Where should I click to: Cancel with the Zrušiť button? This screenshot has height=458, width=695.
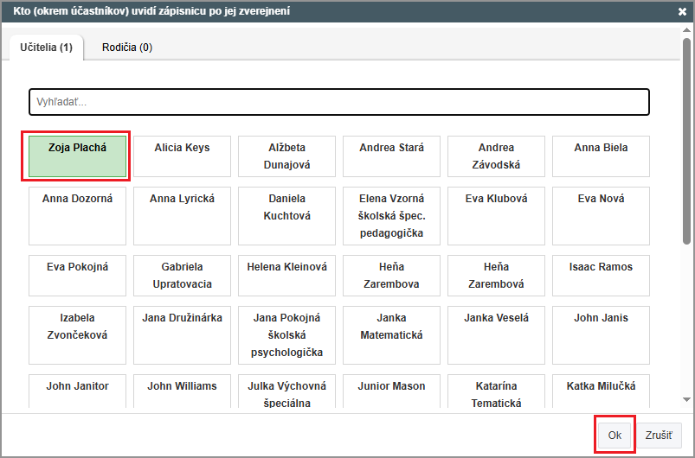(x=658, y=436)
